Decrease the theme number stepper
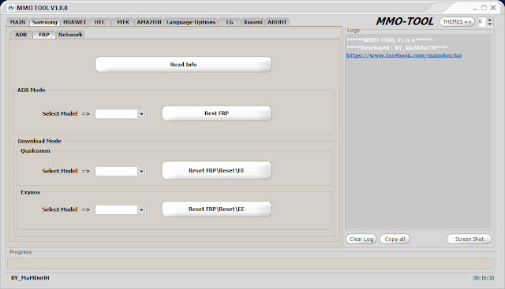This screenshot has height=289, width=505. pos(490,24)
